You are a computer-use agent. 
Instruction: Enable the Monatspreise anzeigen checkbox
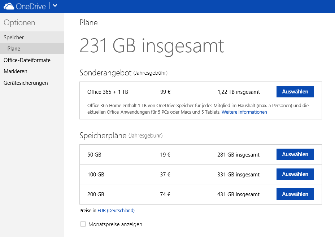coord(83,224)
